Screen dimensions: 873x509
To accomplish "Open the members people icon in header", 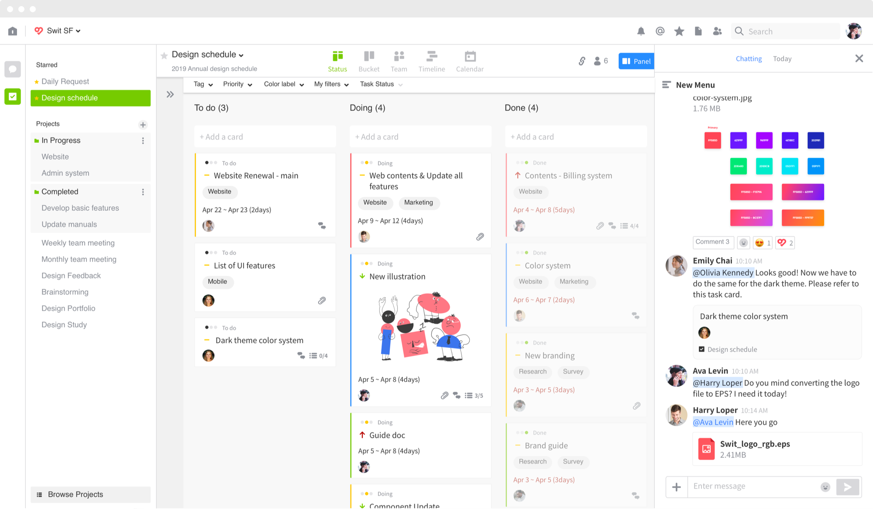I will click(717, 31).
